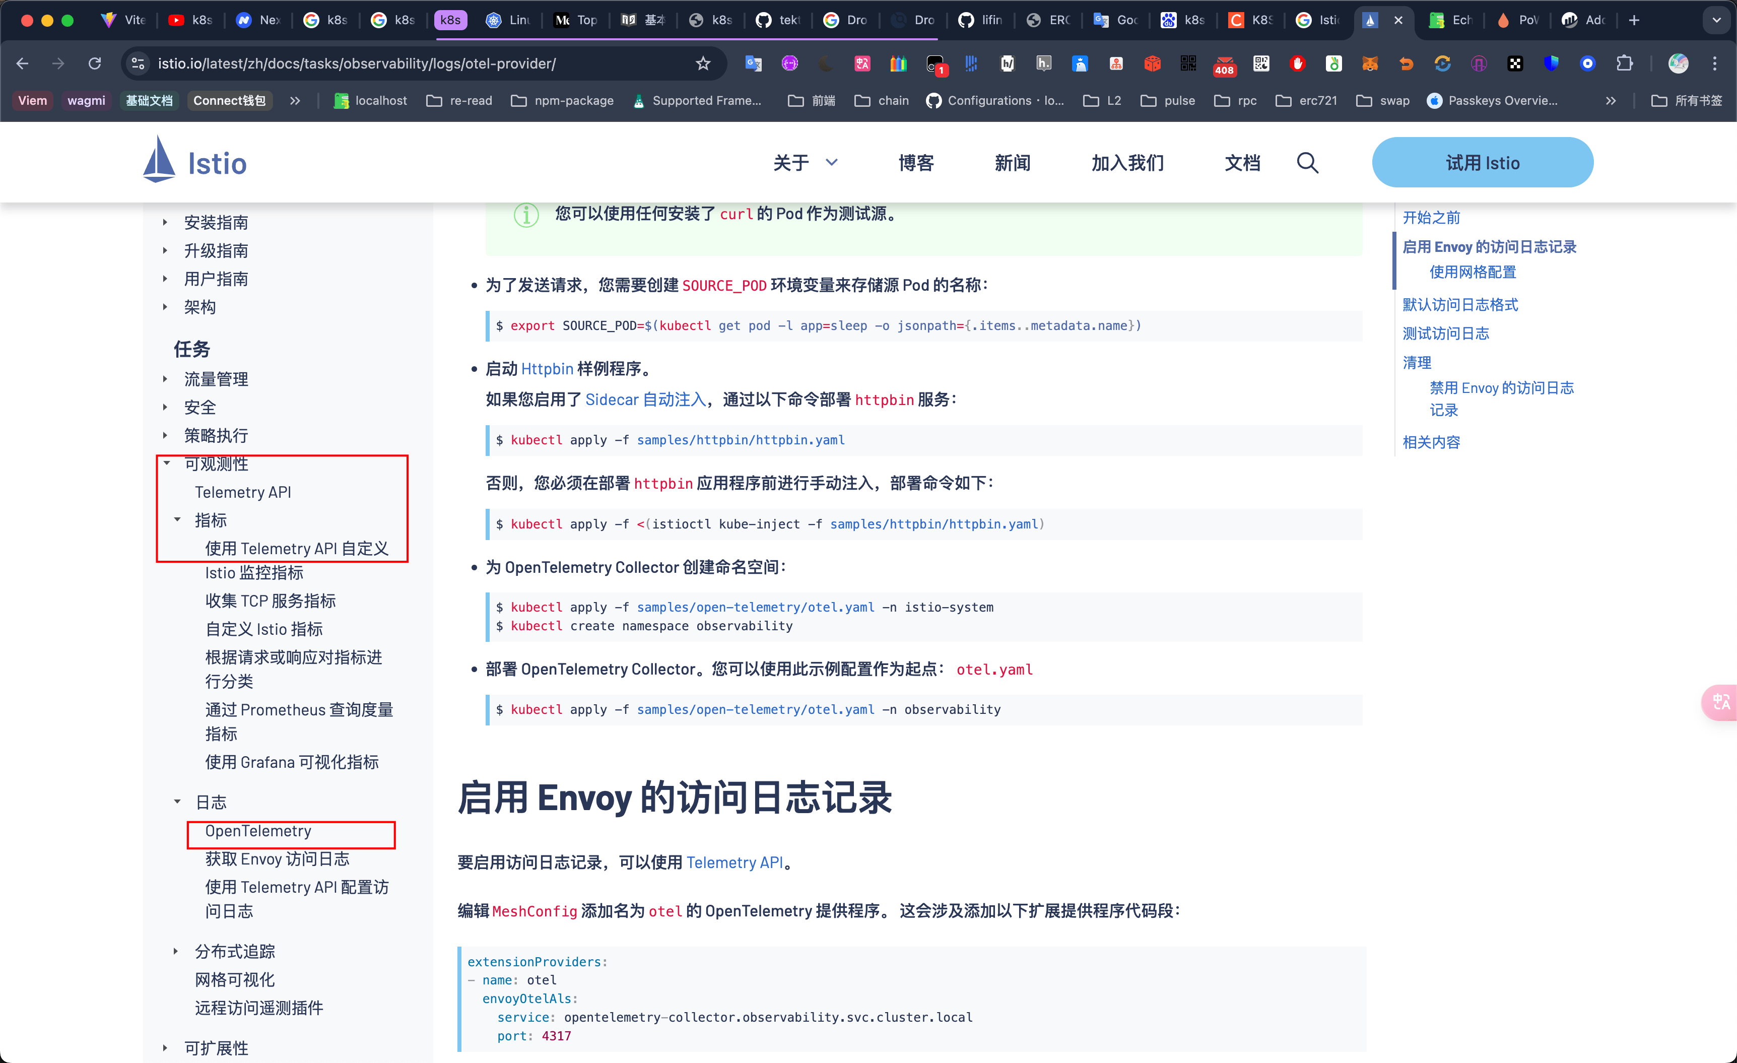Open a new browser tab

click(x=1634, y=21)
